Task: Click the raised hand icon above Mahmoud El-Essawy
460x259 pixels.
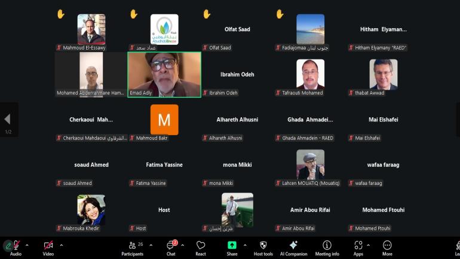Action: coord(60,14)
